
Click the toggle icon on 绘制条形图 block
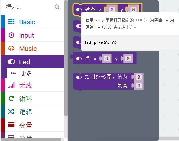click(79, 77)
